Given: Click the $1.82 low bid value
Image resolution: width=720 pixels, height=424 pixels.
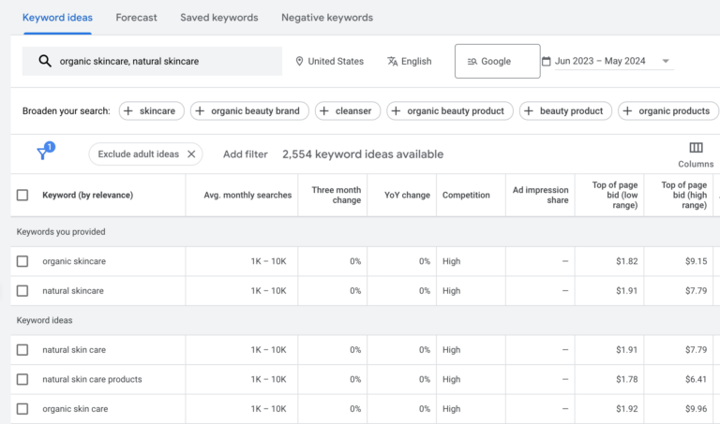Looking at the screenshot, I should pyautogui.click(x=627, y=261).
